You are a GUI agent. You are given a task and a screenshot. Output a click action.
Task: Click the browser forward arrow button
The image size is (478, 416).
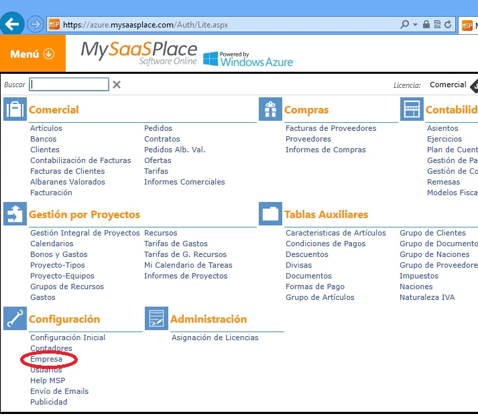(x=36, y=23)
